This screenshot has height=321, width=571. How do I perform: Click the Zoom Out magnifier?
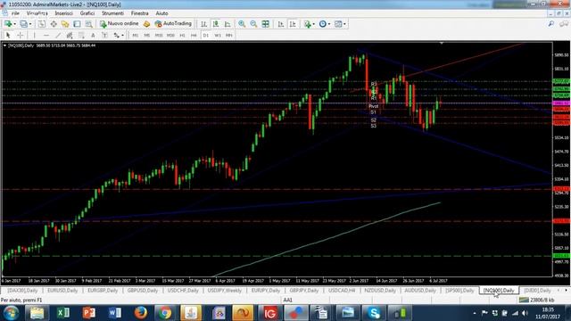pyautogui.click(x=253, y=24)
